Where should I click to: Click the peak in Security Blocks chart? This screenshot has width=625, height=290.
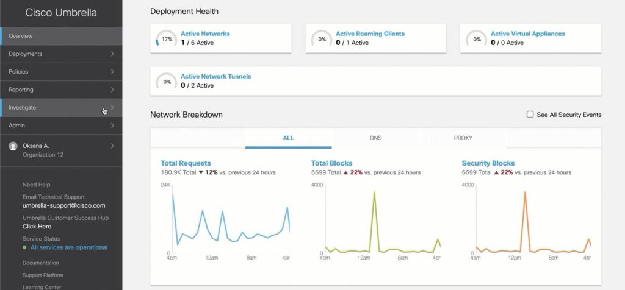(526, 193)
